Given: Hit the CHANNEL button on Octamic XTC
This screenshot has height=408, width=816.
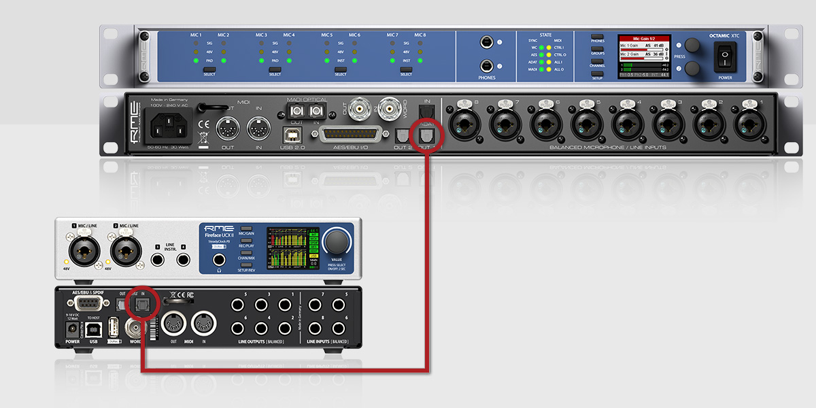Looking at the screenshot, I should 597,62.
